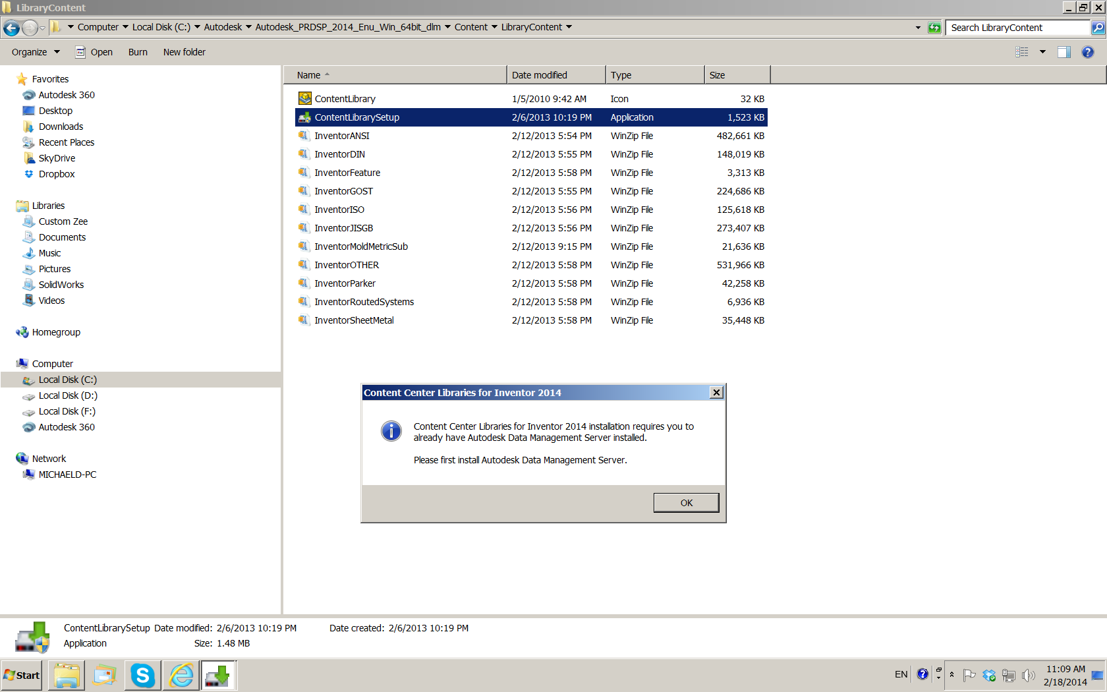
Task: Select the InventorRoutedSystems file
Action: tap(531, 302)
